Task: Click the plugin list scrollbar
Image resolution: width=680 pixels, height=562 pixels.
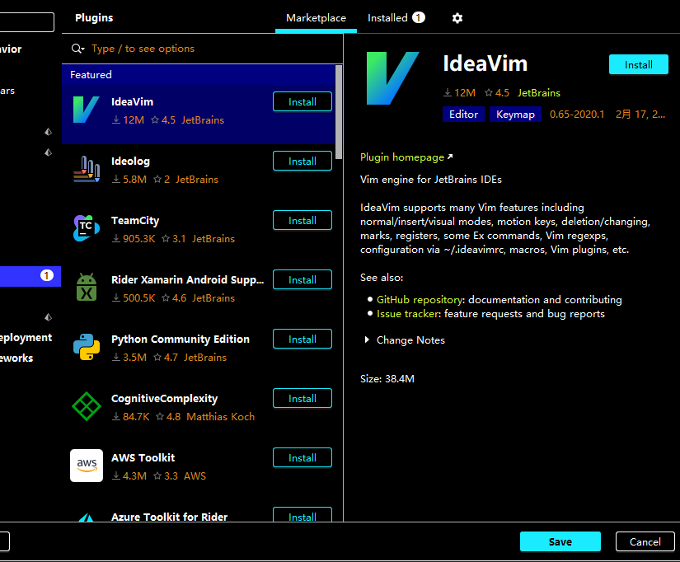Action: [x=339, y=112]
